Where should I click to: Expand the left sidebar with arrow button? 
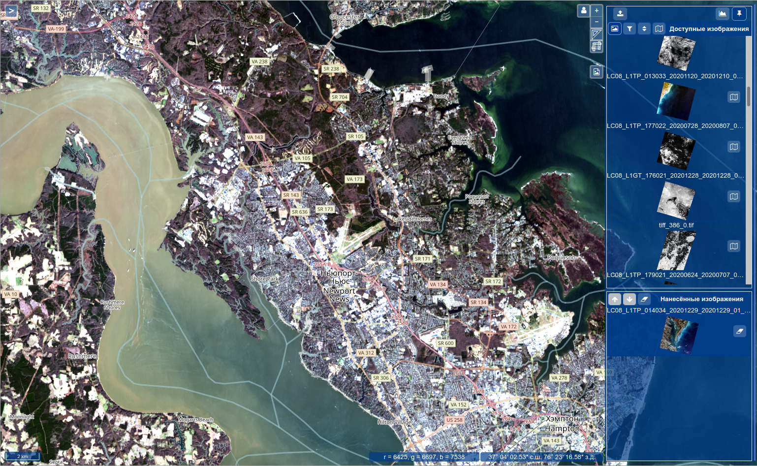click(10, 10)
